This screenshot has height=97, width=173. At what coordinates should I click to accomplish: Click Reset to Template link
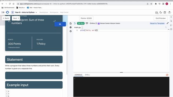(157, 23)
